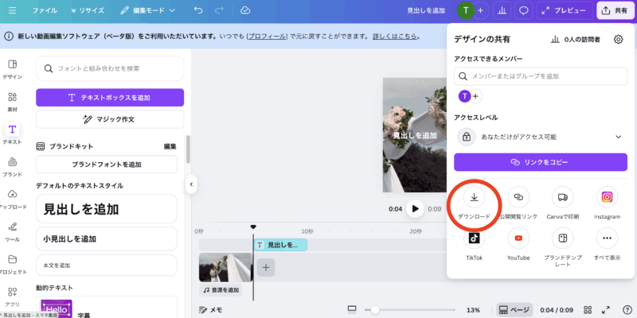Share to TikTok icon

coord(474,238)
